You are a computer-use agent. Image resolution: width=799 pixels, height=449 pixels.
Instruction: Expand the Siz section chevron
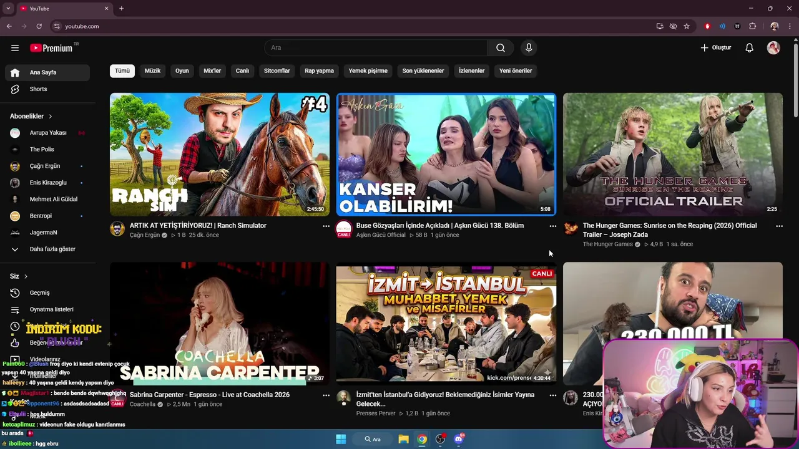[x=26, y=276]
